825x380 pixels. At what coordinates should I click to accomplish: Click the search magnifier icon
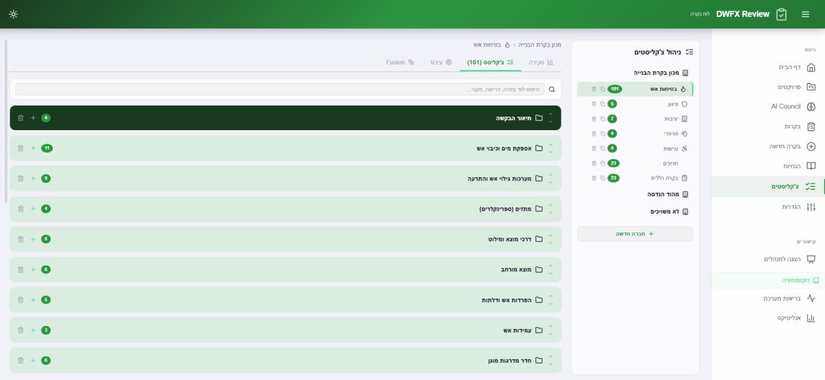click(552, 90)
